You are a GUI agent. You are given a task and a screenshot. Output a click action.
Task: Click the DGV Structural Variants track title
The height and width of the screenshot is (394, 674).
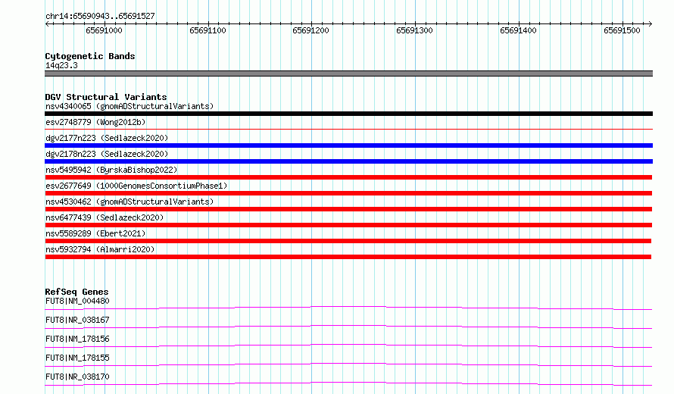pos(106,97)
